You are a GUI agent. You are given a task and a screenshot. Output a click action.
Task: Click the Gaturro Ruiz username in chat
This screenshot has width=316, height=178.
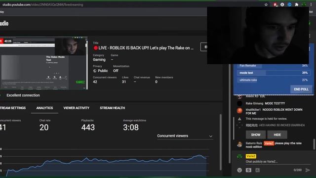tap(254, 143)
